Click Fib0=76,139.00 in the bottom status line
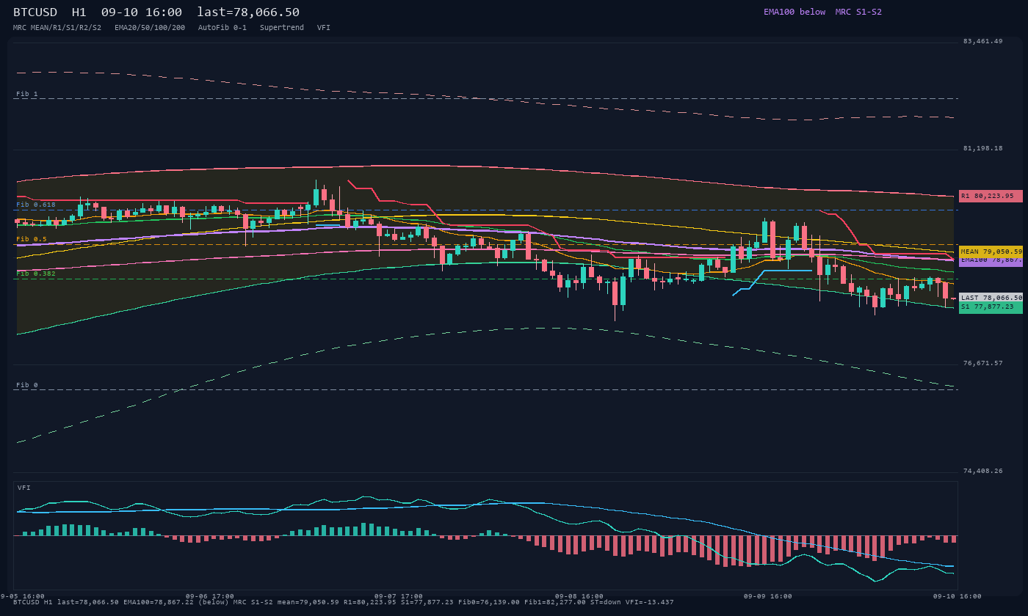1028x616 pixels. click(x=489, y=602)
